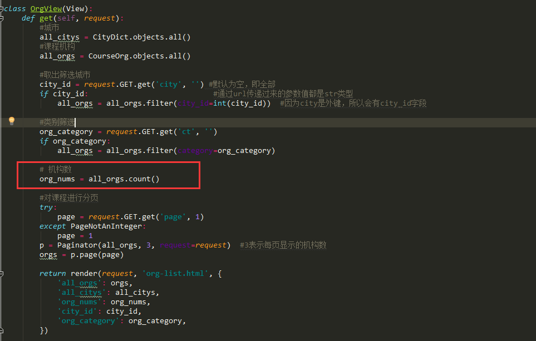This screenshot has height=341, width=536.
Task: Click PageNotAnInteger exception name
Action: [x=106, y=226]
